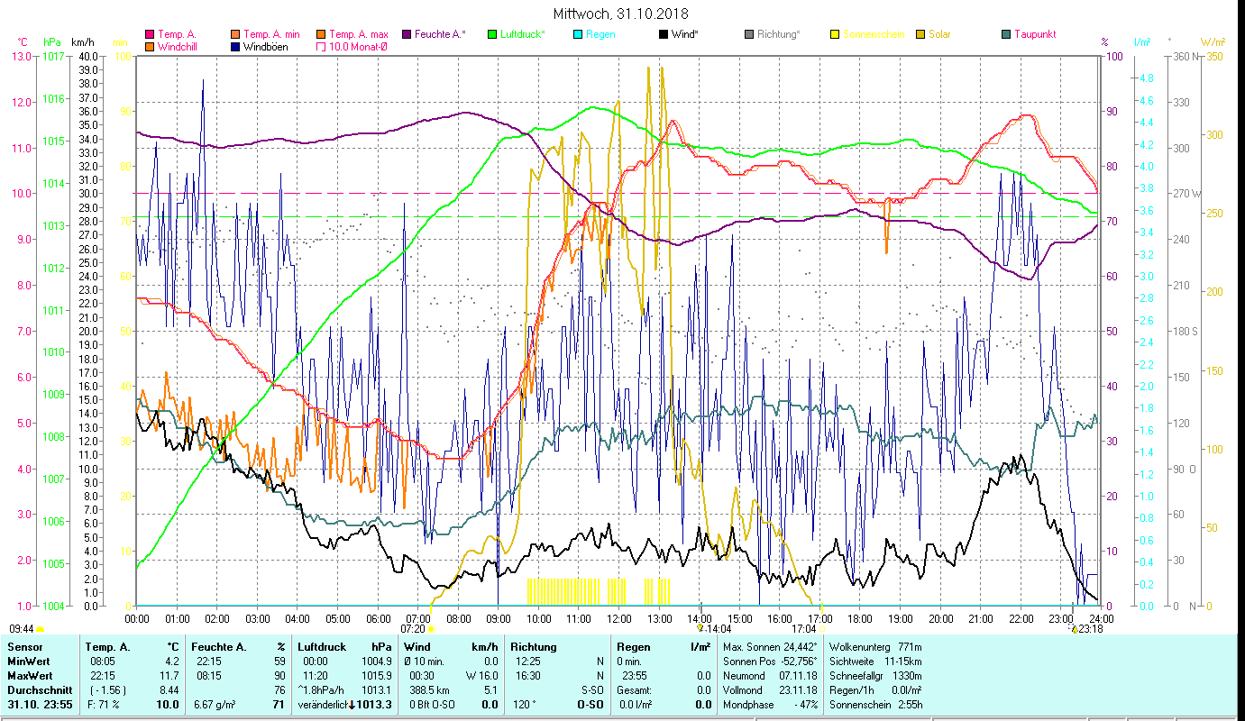Click the absolute humidity value 6.67 g/m²
The image size is (1245, 721).
coord(215,705)
